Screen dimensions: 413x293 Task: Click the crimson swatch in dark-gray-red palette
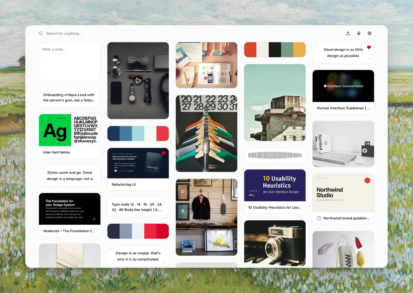click(163, 231)
